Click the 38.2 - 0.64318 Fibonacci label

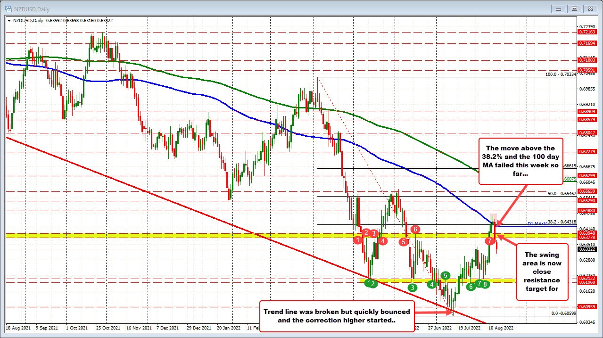tap(562, 222)
